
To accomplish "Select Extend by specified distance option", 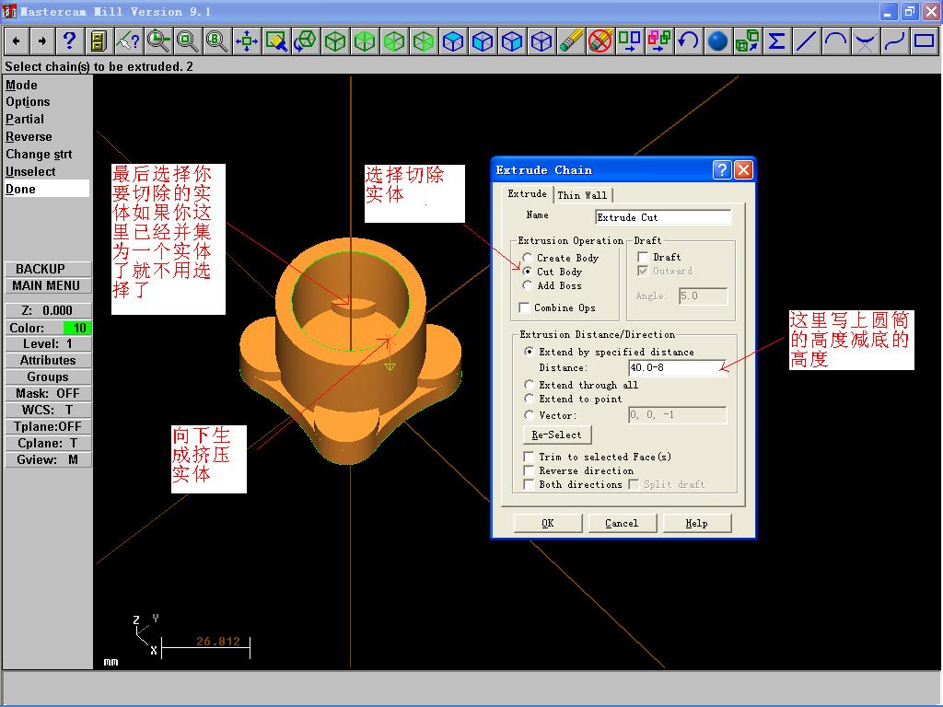I will coord(529,352).
